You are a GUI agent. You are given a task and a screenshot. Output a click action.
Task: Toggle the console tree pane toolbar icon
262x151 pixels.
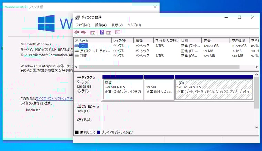click(x=93, y=32)
